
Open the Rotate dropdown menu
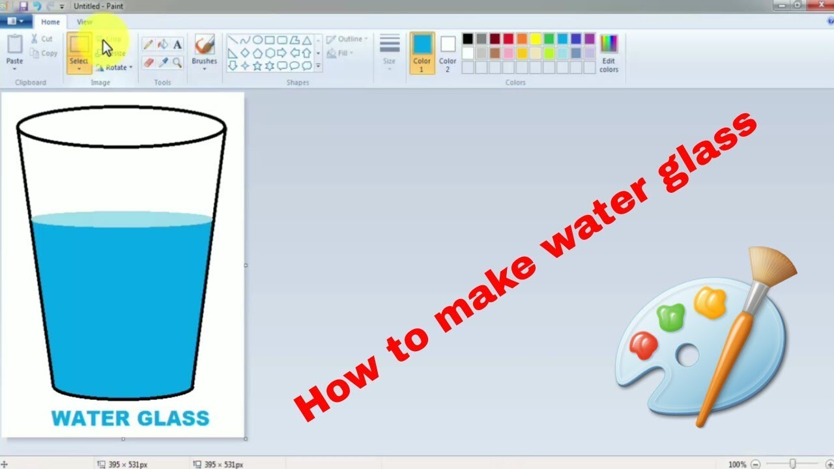(114, 67)
